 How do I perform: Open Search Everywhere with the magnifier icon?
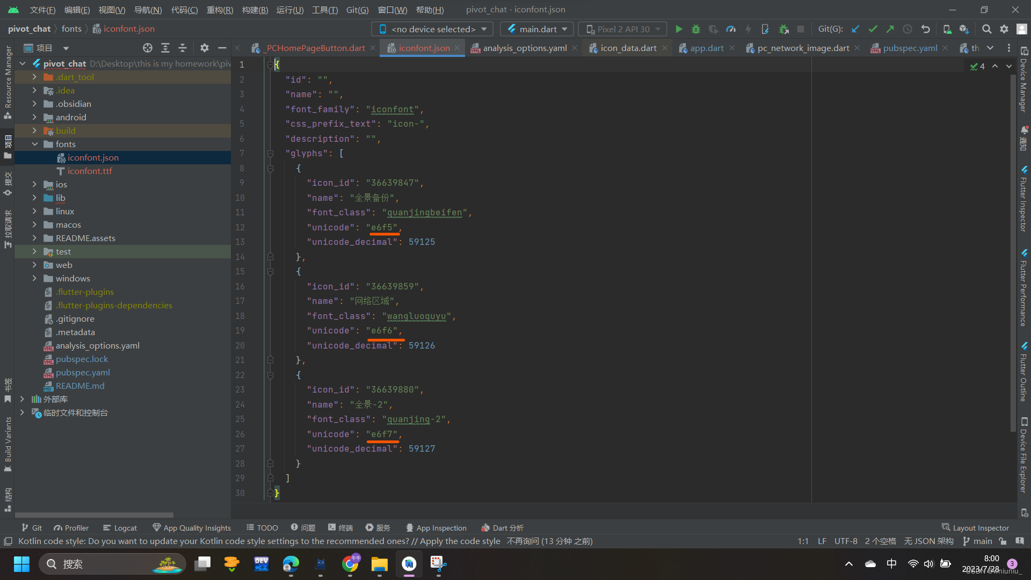pyautogui.click(x=987, y=28)
